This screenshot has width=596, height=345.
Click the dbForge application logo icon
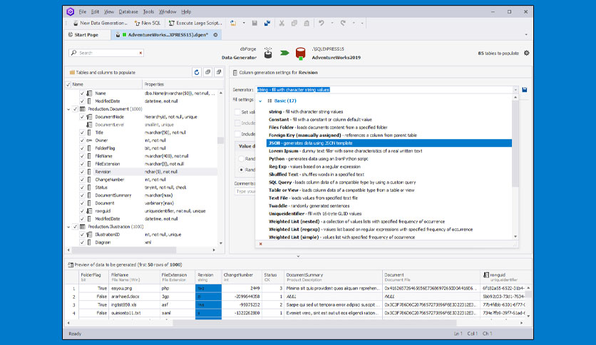(x=71, y=12)
